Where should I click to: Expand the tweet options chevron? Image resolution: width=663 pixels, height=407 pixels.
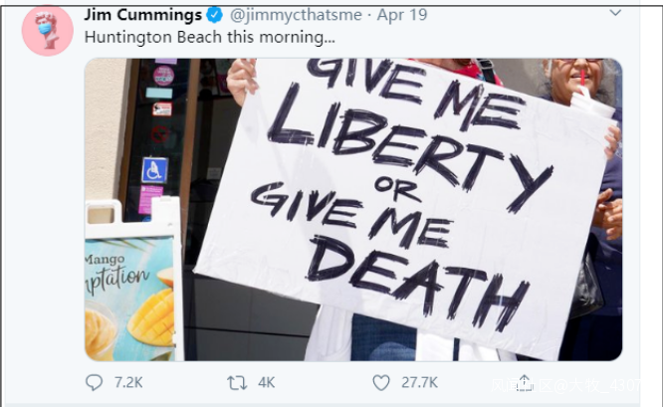point(615,13)
